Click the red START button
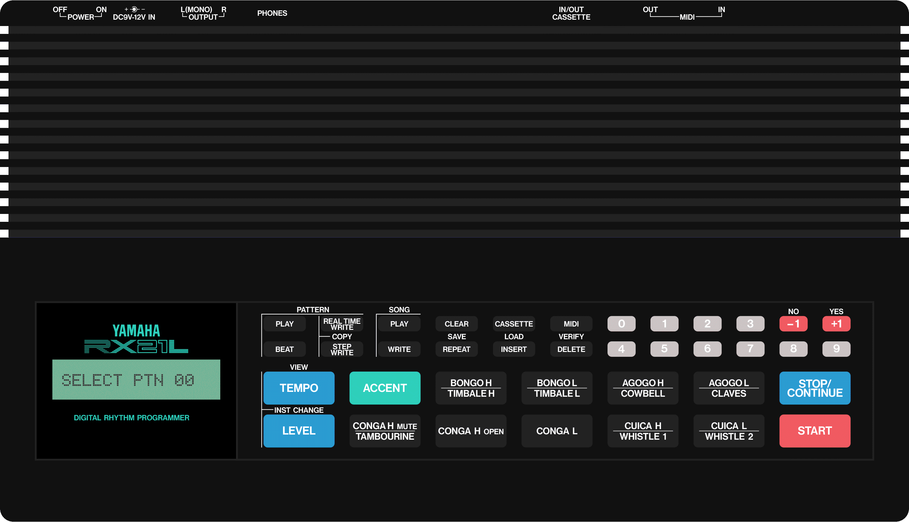This screenshot has width=909, height=522. [x=815, y=431]
